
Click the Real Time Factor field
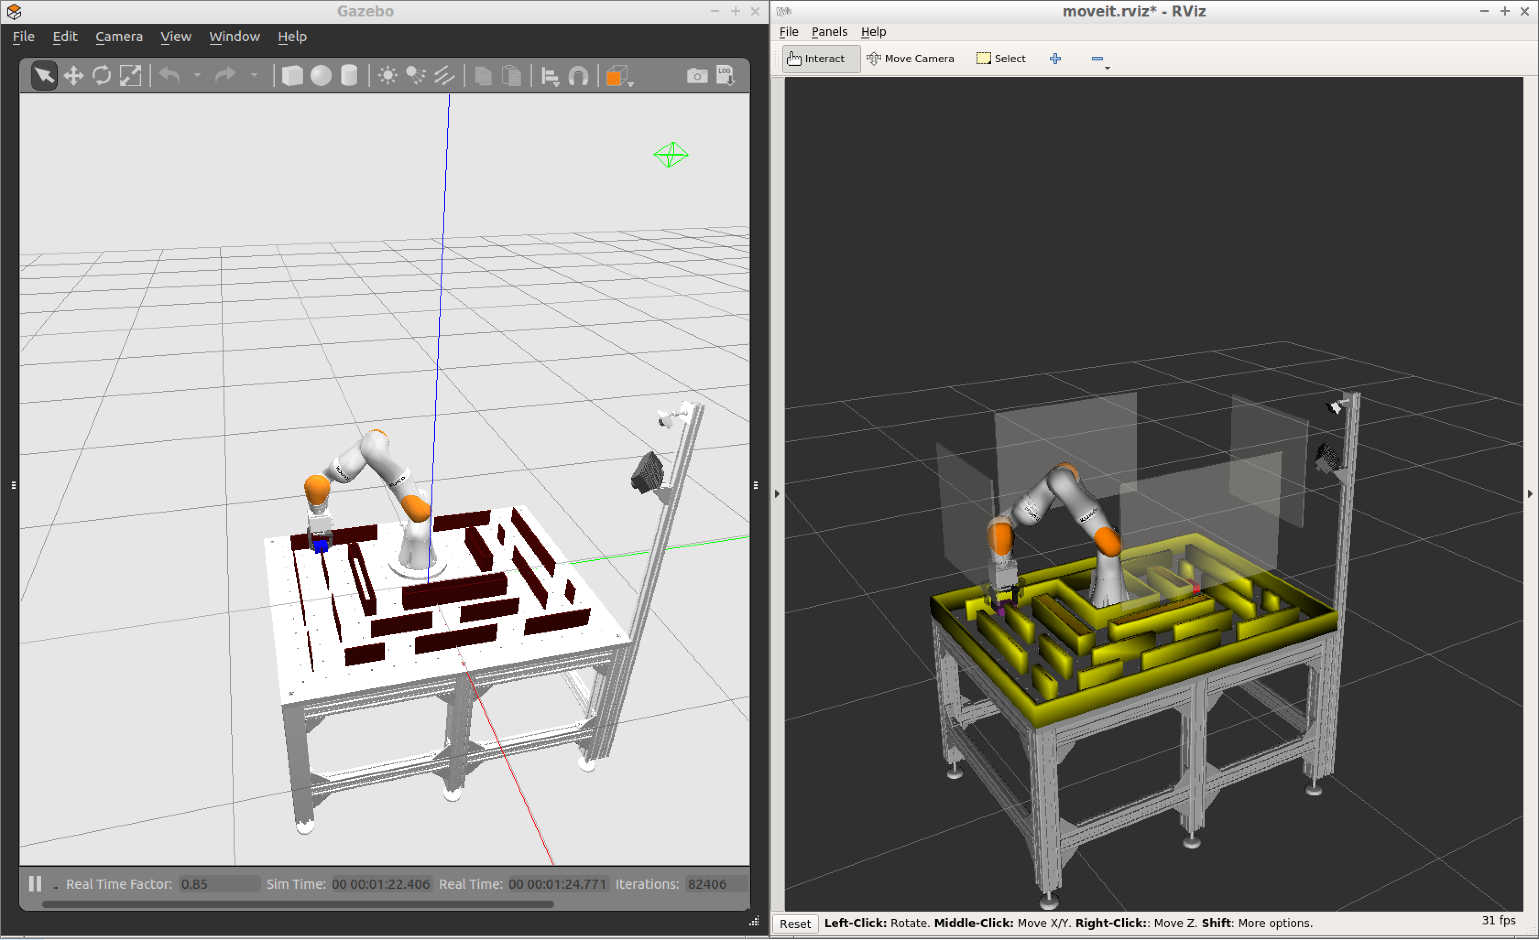coord(218,884)
